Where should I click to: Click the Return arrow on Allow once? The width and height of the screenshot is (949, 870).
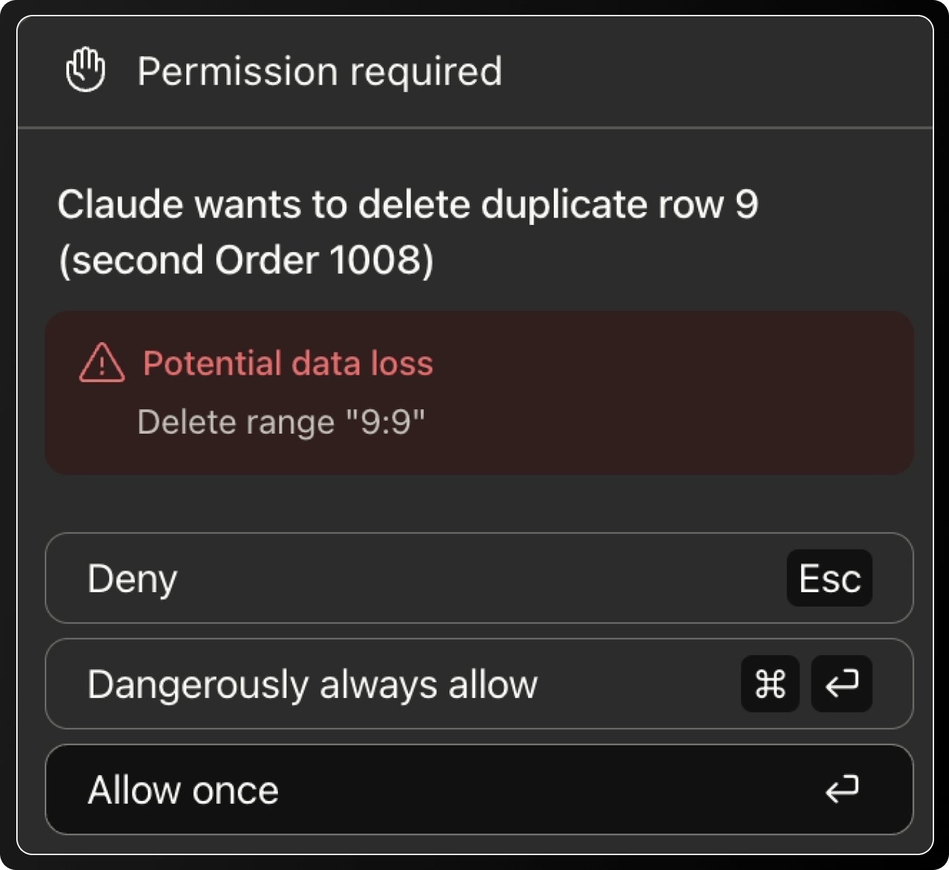tap(842, 789)
